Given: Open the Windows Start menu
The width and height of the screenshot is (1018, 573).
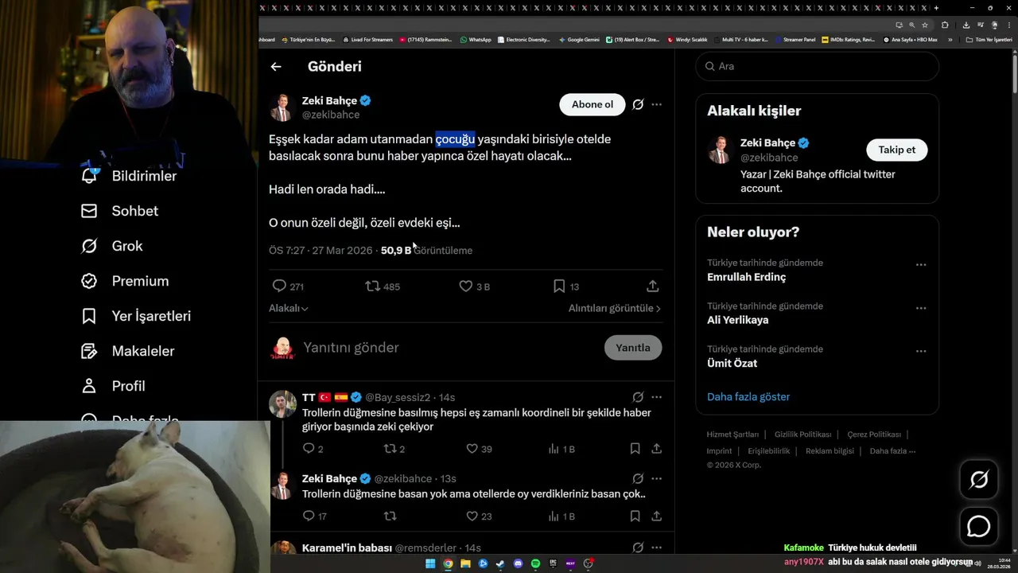Looking at the screenshot, I should pos(430,563).
